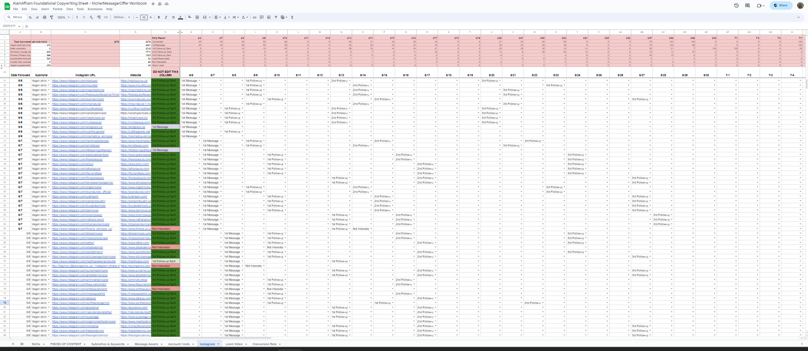808x351 pixels.
Task: Add a new sheet
Action: click(13, 344)
